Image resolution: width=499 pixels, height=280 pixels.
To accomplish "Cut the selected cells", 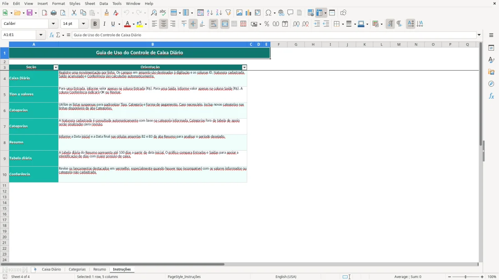I will 74,13.
